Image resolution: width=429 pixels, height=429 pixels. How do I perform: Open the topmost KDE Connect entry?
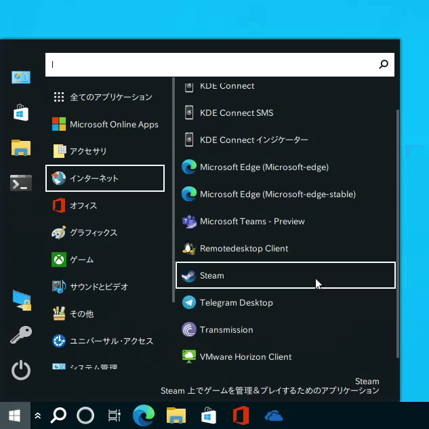pos(285,87)
